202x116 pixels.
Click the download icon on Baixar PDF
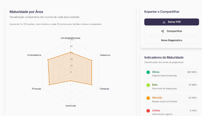pyautogui.click(x=164, y=22)
